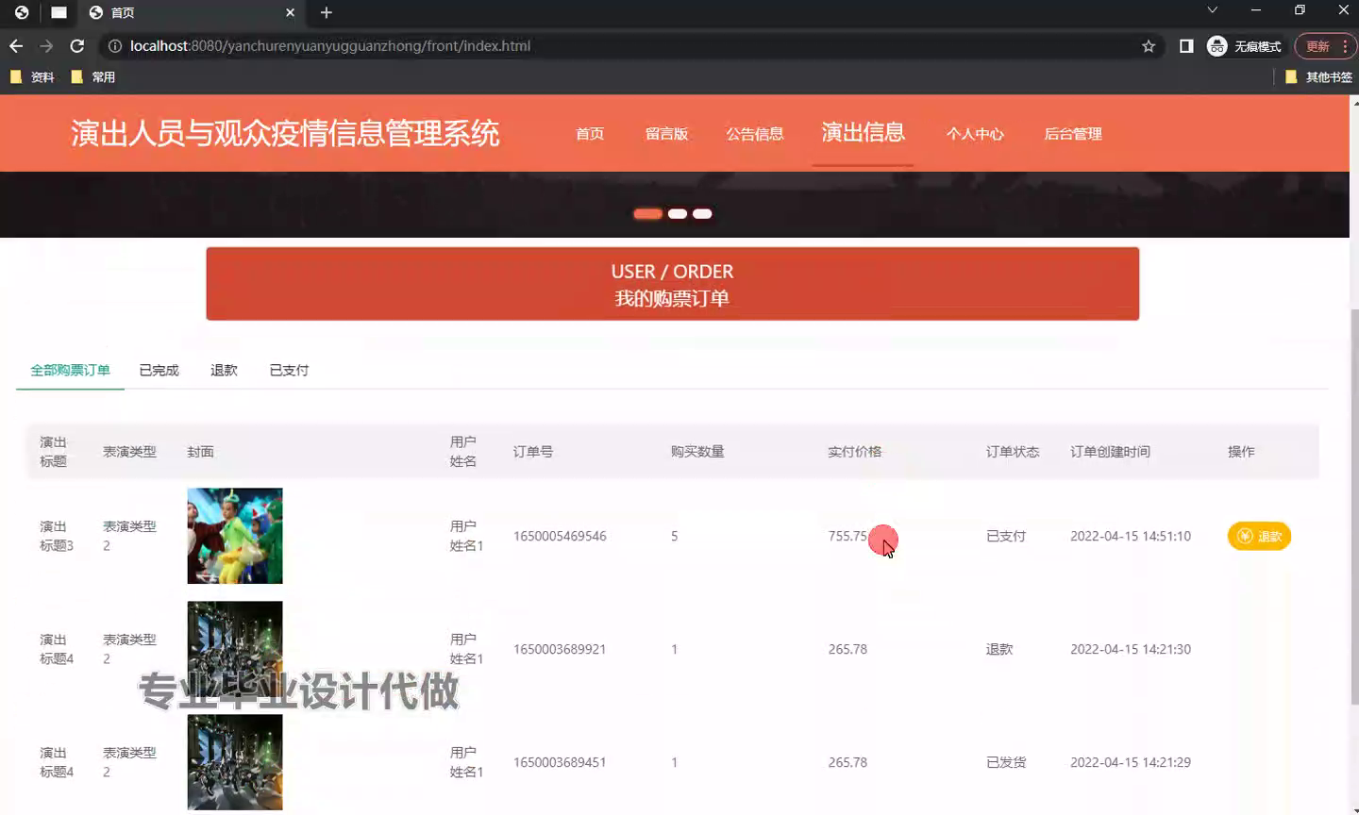Open the tab search chevron in title bar
Viewport: 1359px width, 815px height.
[1213, 10]
